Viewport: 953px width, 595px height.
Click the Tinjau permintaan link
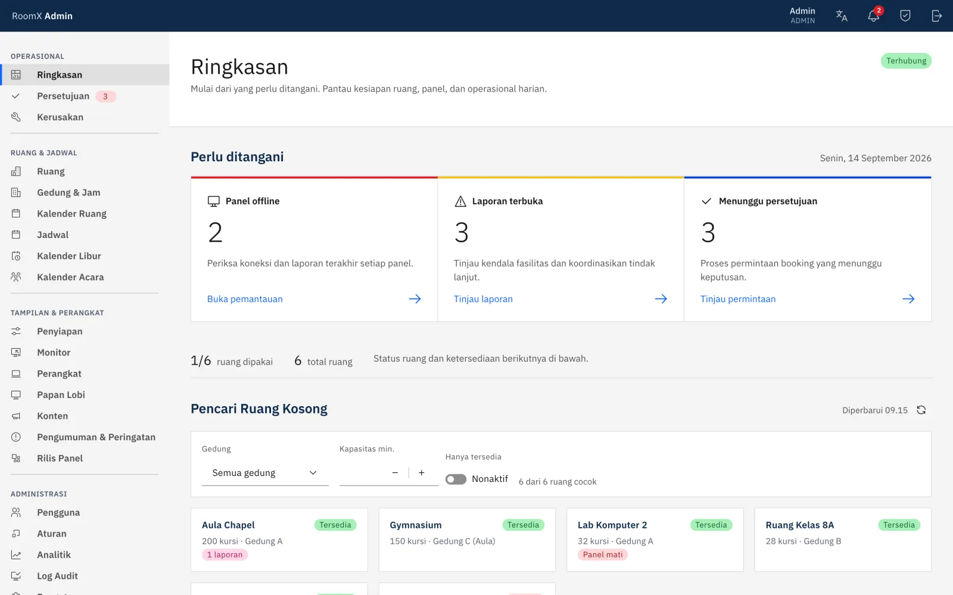pos(738,299)
